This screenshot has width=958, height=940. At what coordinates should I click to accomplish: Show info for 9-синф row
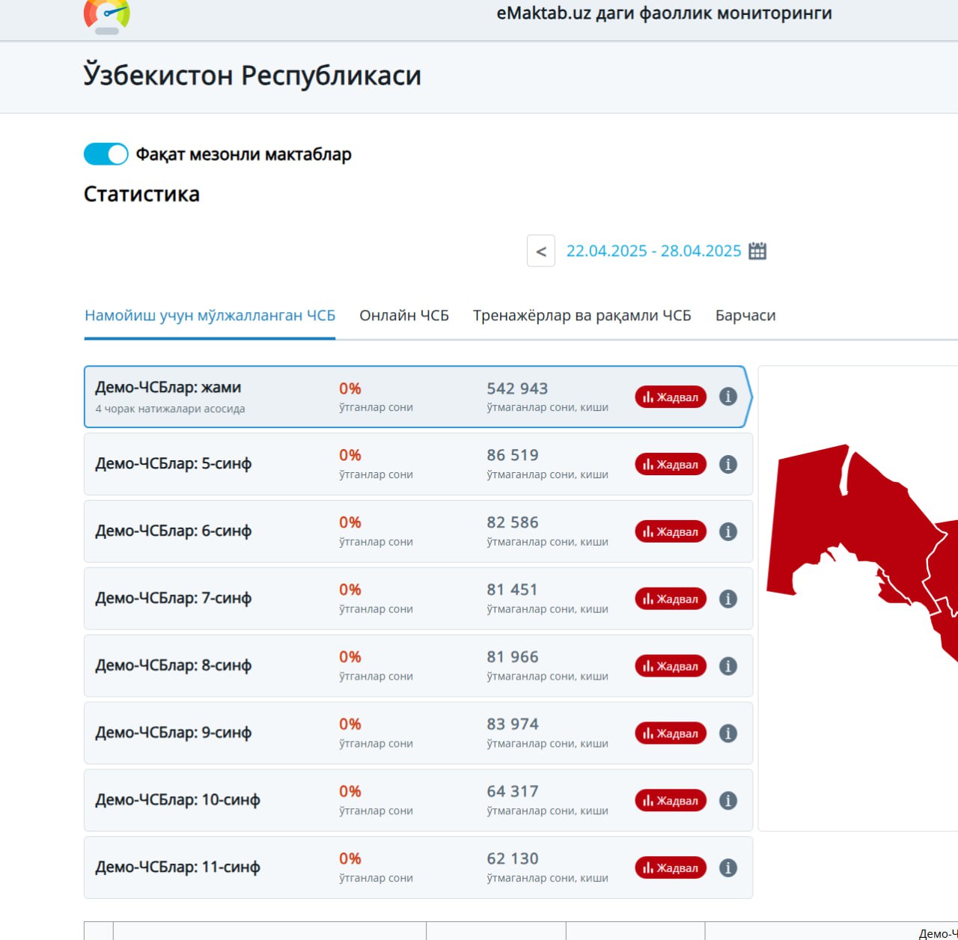coord(728,733)
